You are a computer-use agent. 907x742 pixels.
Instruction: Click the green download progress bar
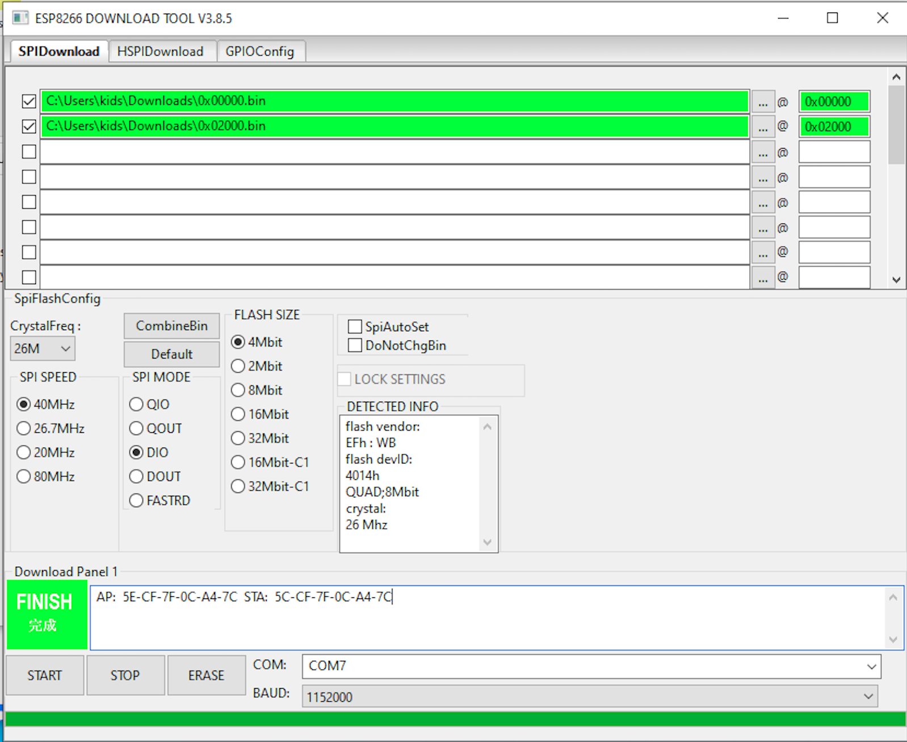[x=456, y=719]
